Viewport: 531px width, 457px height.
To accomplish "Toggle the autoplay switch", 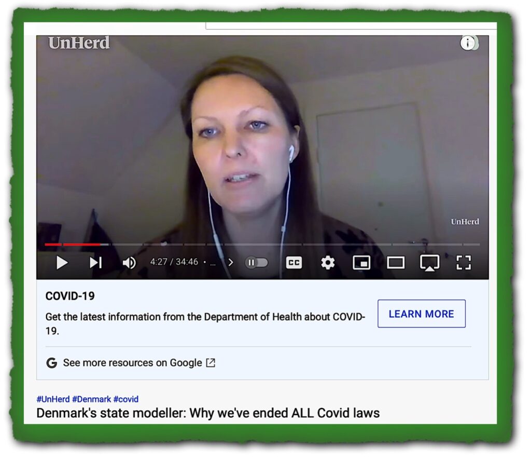I will 256,263.
